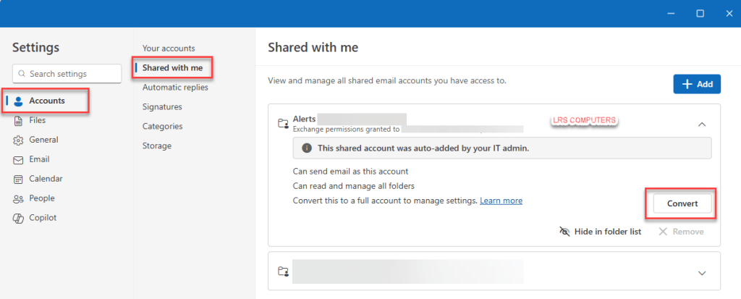The height and width of the screenshot is (299, 741).
Task: Click the Add shared account button
Action: pos(696,85)
